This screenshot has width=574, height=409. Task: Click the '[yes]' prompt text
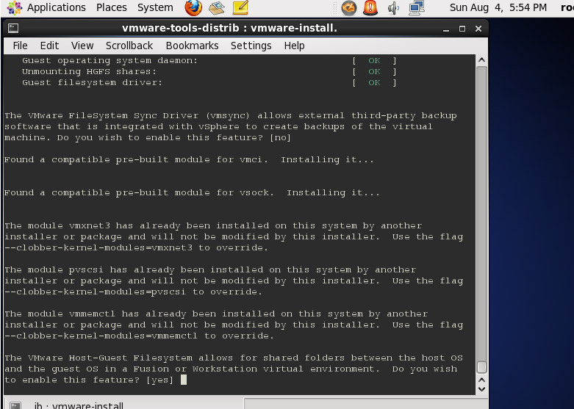(x=159, y=380)
